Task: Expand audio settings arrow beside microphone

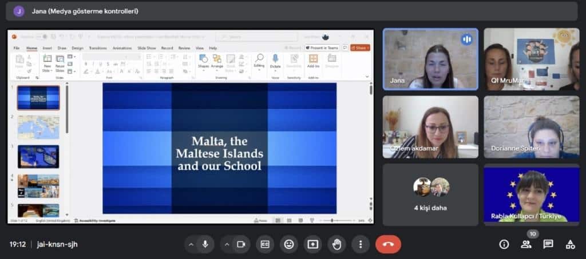Action: pyautogui.click(x=191, y=244)
